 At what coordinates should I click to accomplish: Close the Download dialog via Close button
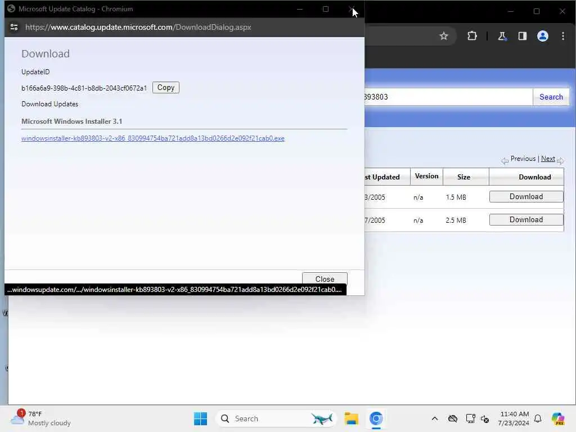325,279
